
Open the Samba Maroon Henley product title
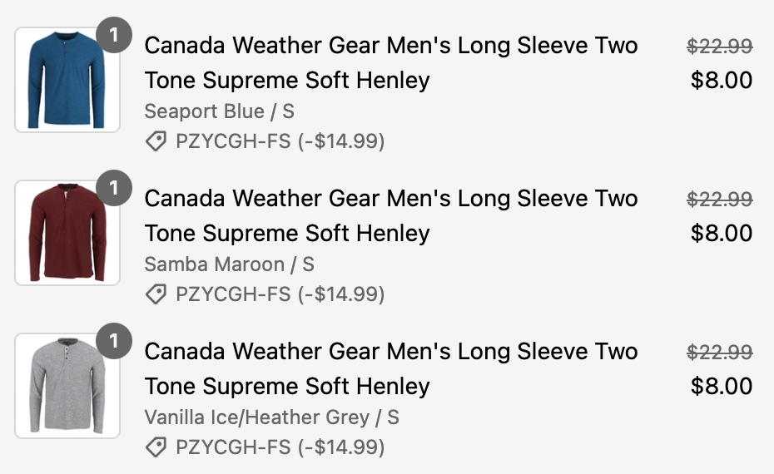391,215
